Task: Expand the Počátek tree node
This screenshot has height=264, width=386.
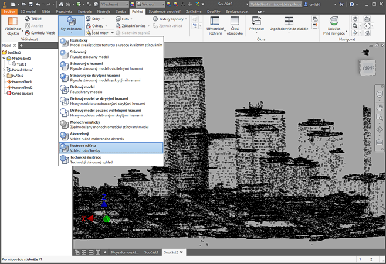Action: coord(5,76)
